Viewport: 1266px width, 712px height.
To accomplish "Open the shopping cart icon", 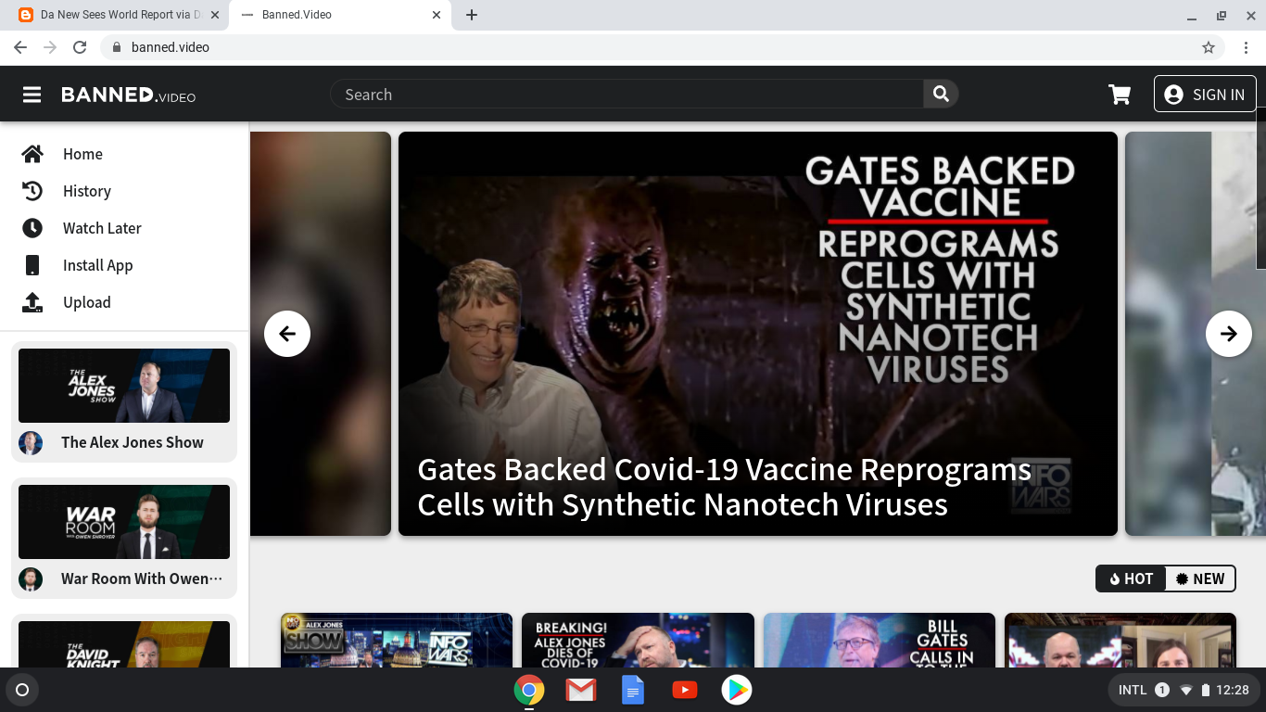I will point(1120,95).
